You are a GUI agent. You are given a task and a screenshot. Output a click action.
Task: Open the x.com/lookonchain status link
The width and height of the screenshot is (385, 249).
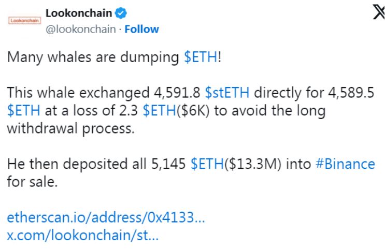tap(83, 235)
